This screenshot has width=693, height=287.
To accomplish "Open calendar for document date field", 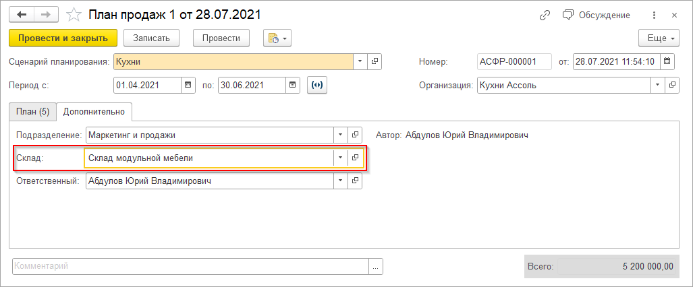I will [667, 61].
